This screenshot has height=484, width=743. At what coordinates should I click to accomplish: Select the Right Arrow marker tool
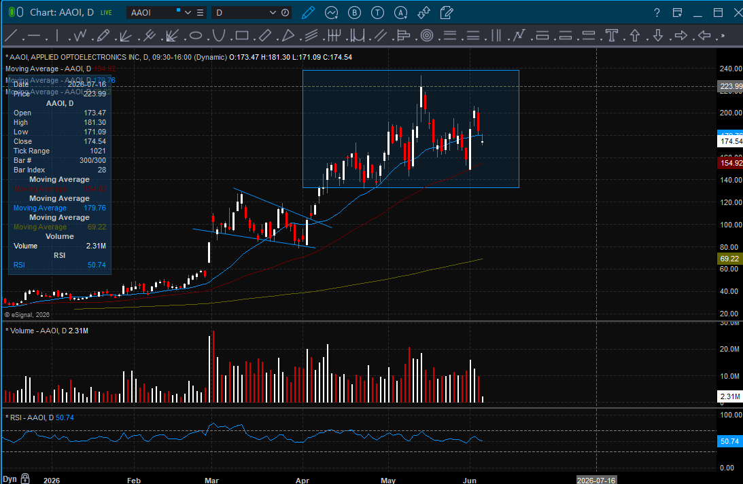point(681,35)
